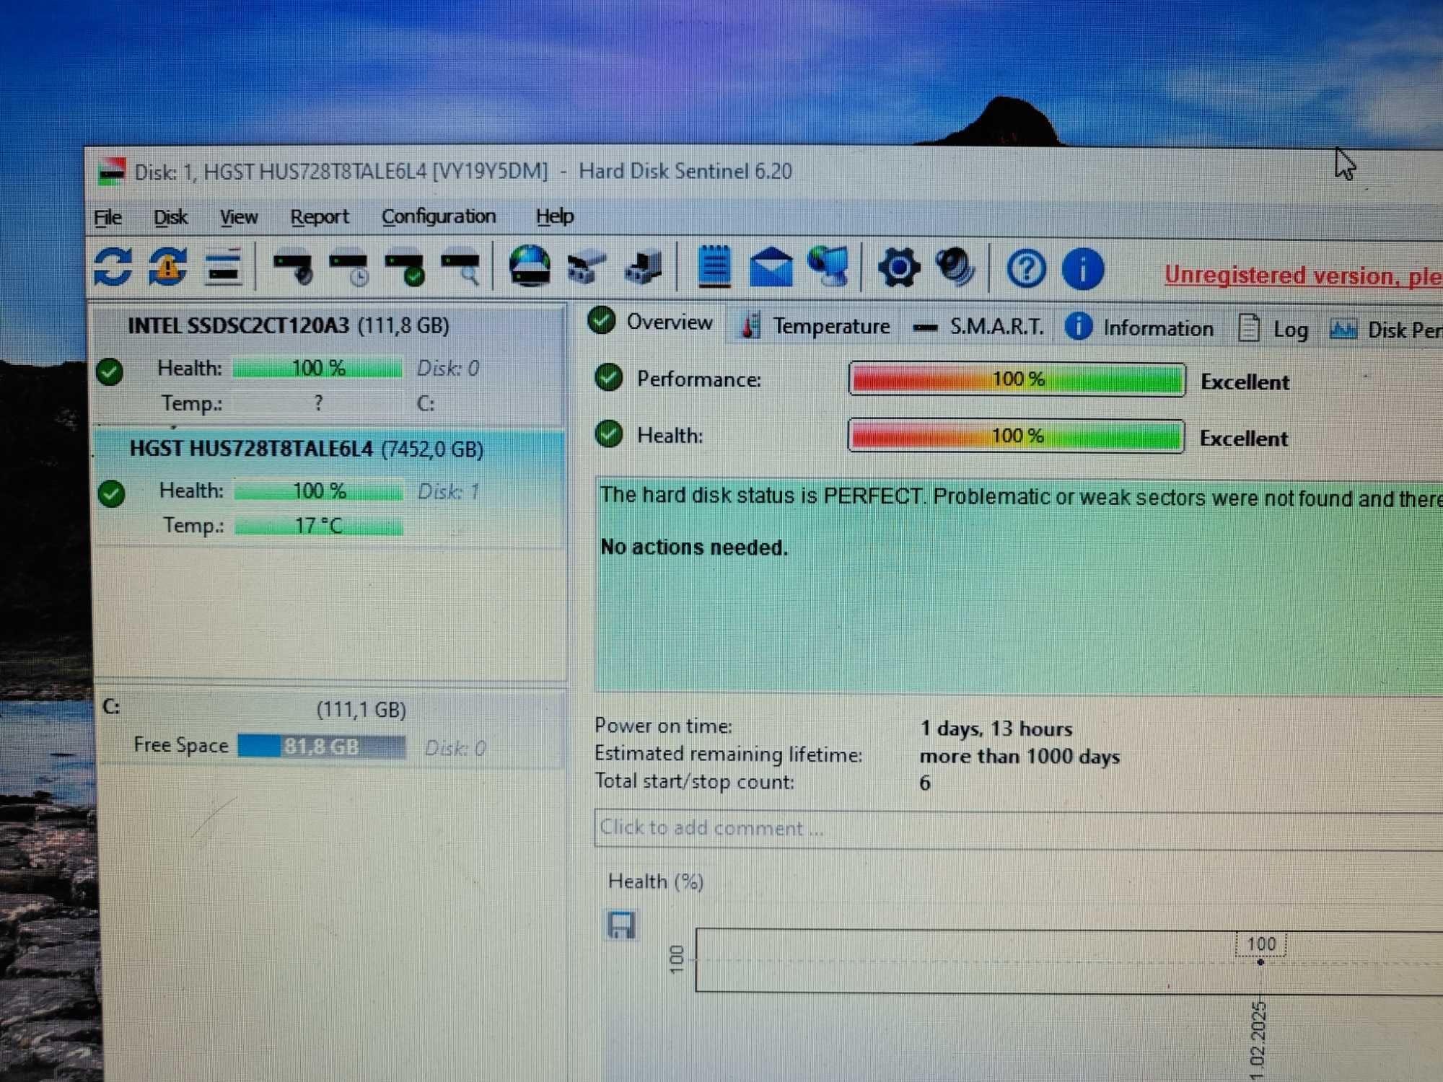
Task: Click the 'No actions needed.' text
Action: [x=694, y=548]
